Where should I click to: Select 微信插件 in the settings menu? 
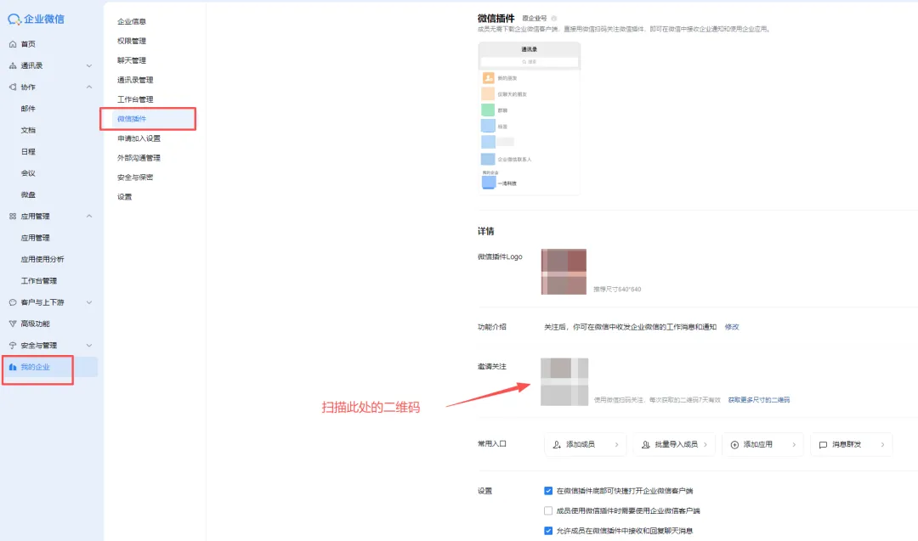134,118
